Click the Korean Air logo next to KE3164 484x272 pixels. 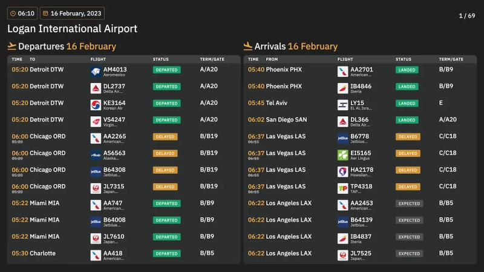point(96,105)
